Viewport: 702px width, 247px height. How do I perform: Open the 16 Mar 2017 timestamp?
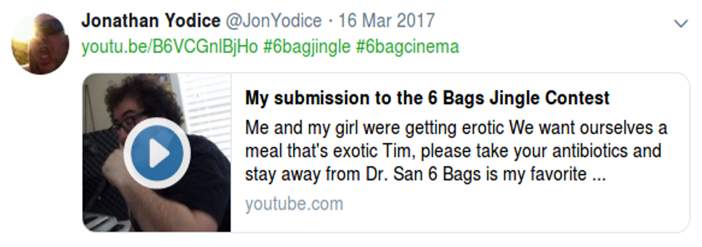click(x=387, y=21)
